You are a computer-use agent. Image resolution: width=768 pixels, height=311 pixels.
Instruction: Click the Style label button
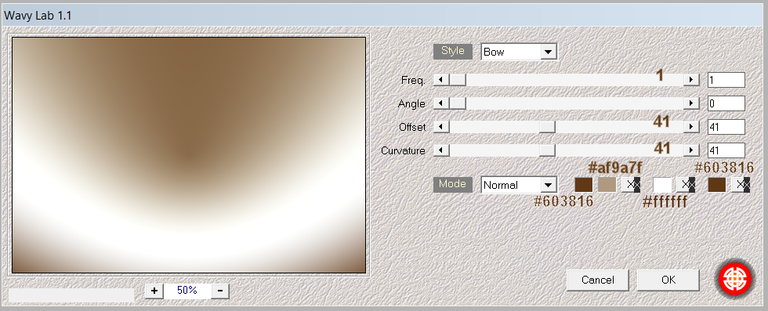coord(453,51)
